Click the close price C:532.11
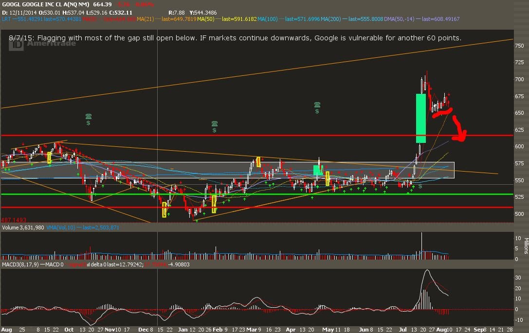This screenshot has height=333, width=529. 120,13
